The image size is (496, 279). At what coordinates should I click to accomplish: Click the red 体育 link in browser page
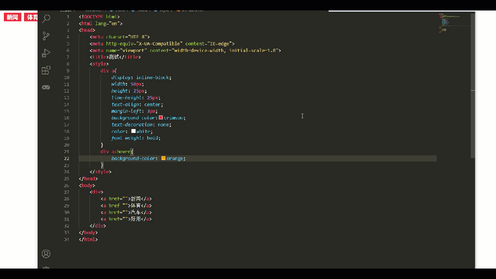pos(32,17)
